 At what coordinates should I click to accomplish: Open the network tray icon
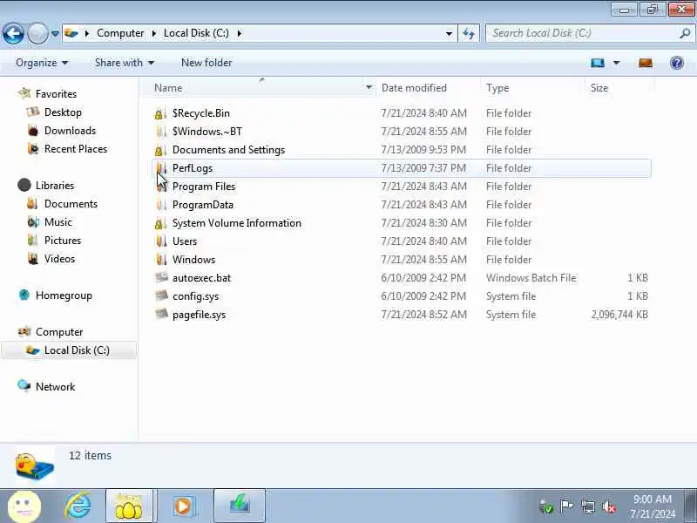click(x=587, y=506)
